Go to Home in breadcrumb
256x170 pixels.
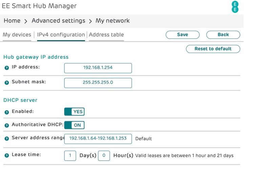click(x=12, y=21)
